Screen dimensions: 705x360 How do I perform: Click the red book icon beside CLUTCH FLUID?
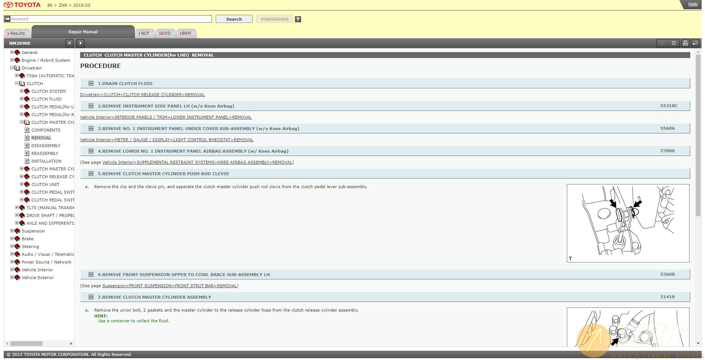tap(27, 99)
